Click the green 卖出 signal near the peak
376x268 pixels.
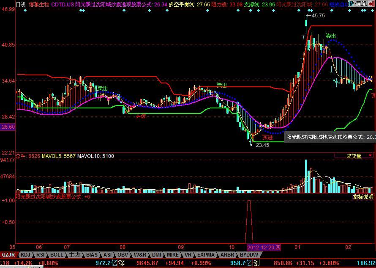click(x=331, y=36)
